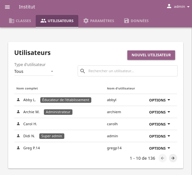Click the person icon beside Abby L.
Screen dimensions: 192x175
(18, 100)
